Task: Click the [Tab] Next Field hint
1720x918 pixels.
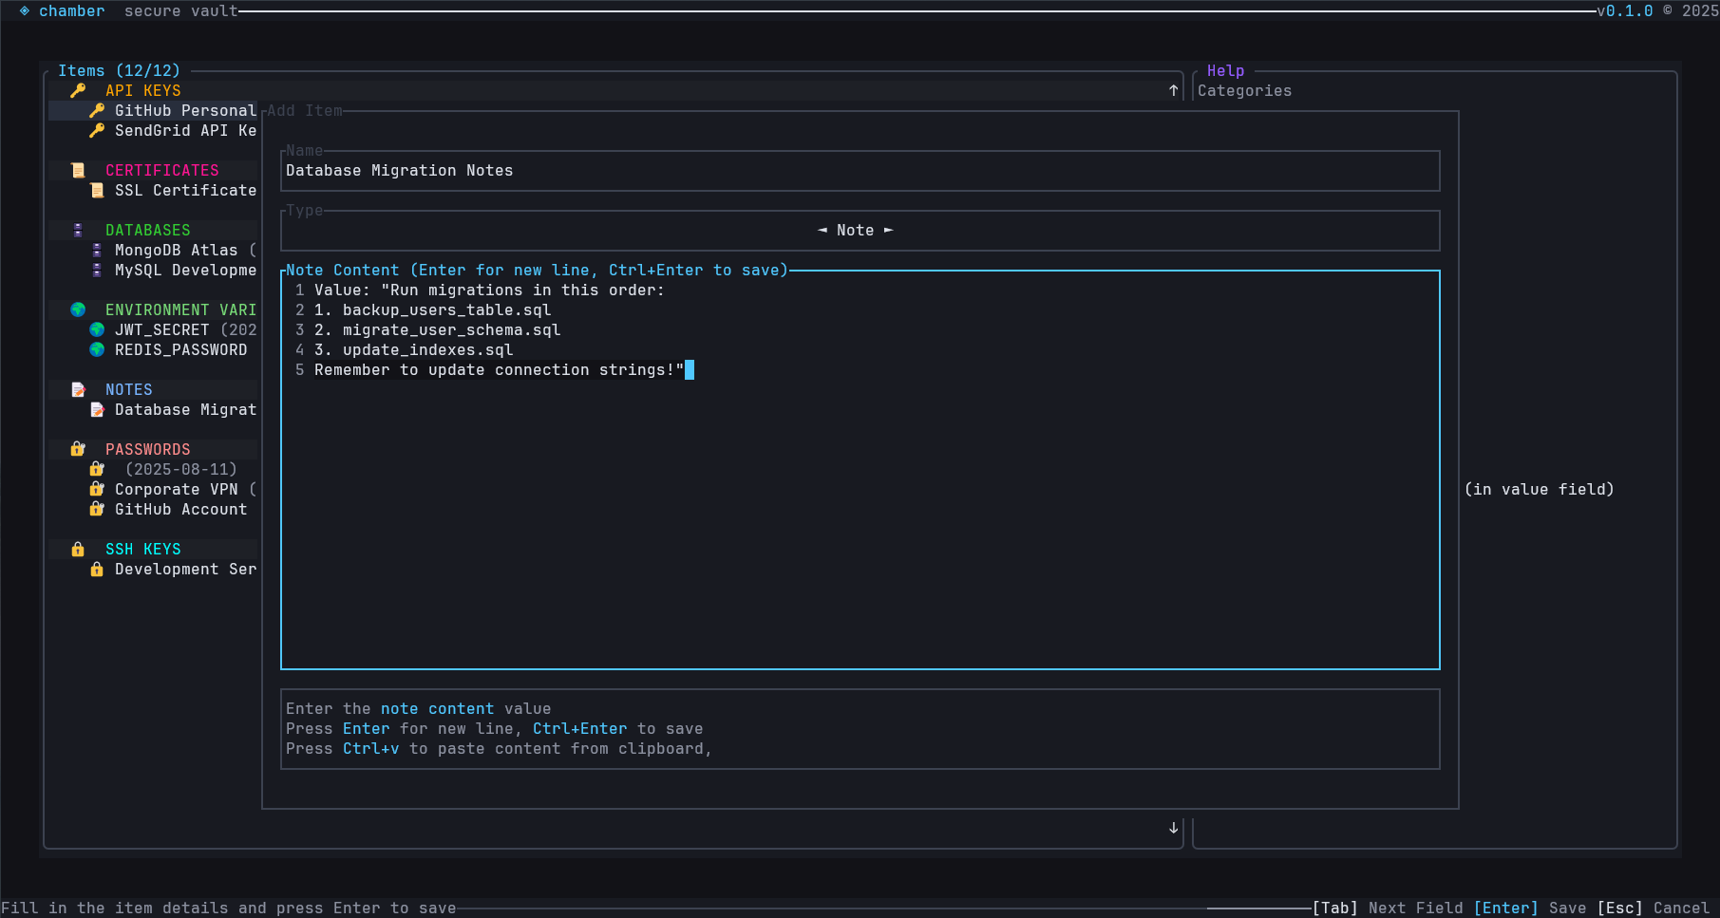Action: click(x=1388, y=909)
